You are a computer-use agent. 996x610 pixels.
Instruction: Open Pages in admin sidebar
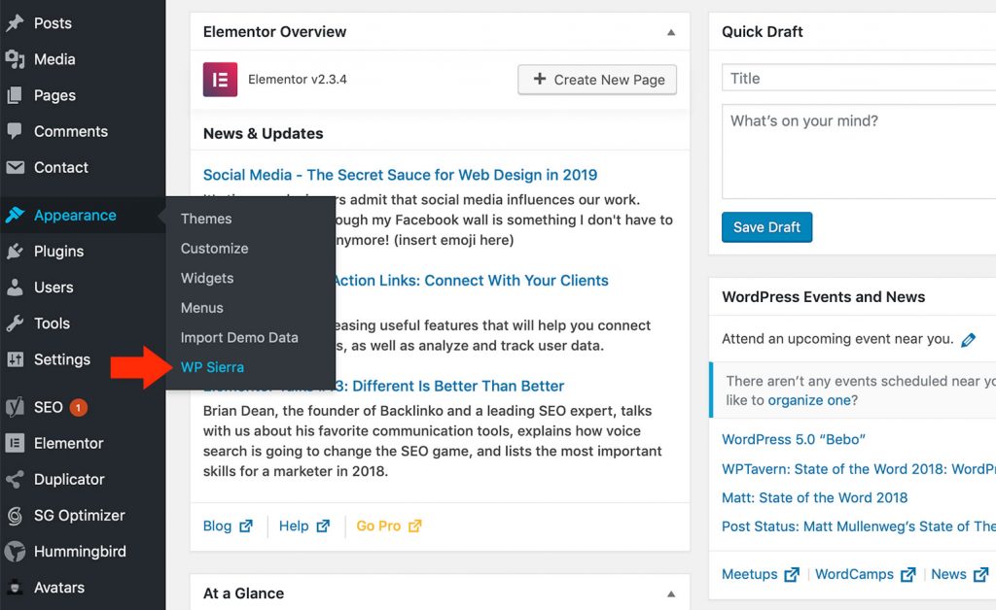point(54,96)
